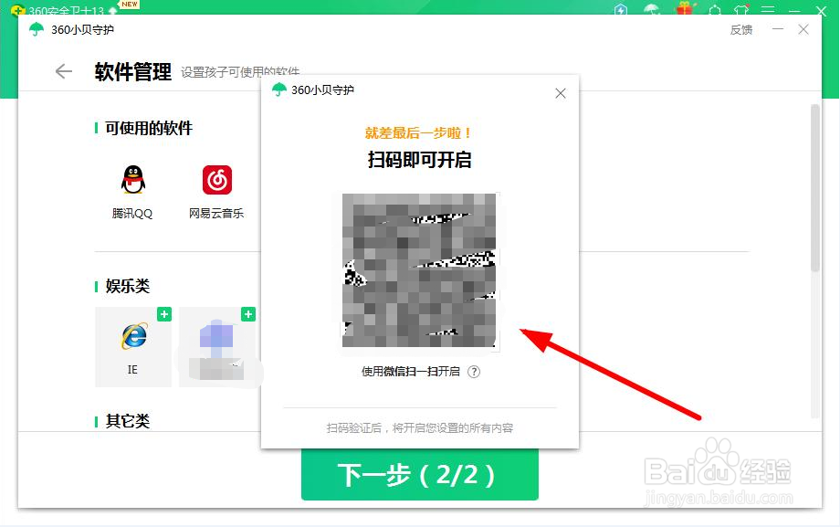The height and width of the screenshot is (527, 840).
Task: Click the user avatar icon in title bar
Action: click(717, 9)
